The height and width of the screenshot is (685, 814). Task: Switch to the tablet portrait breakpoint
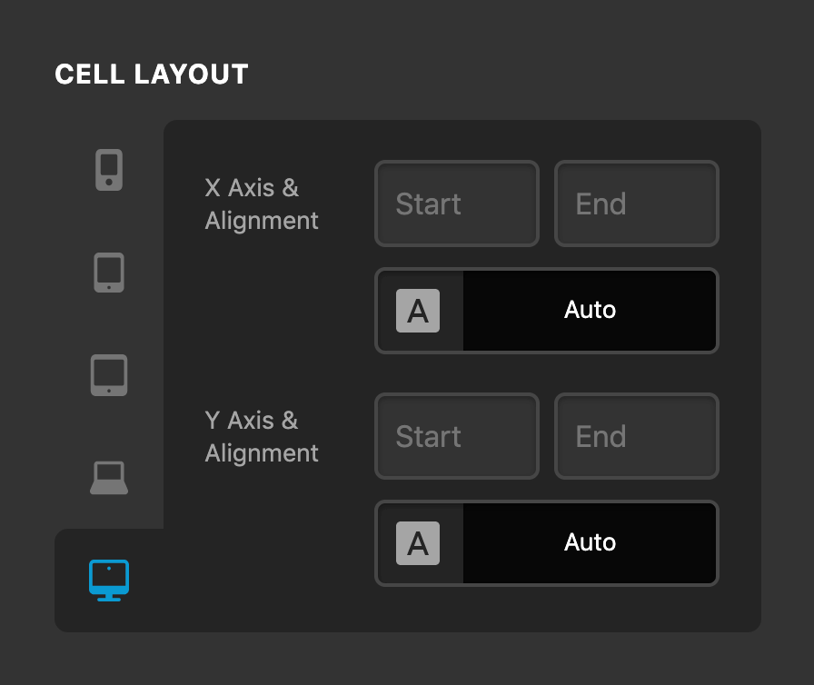point(109,272)
